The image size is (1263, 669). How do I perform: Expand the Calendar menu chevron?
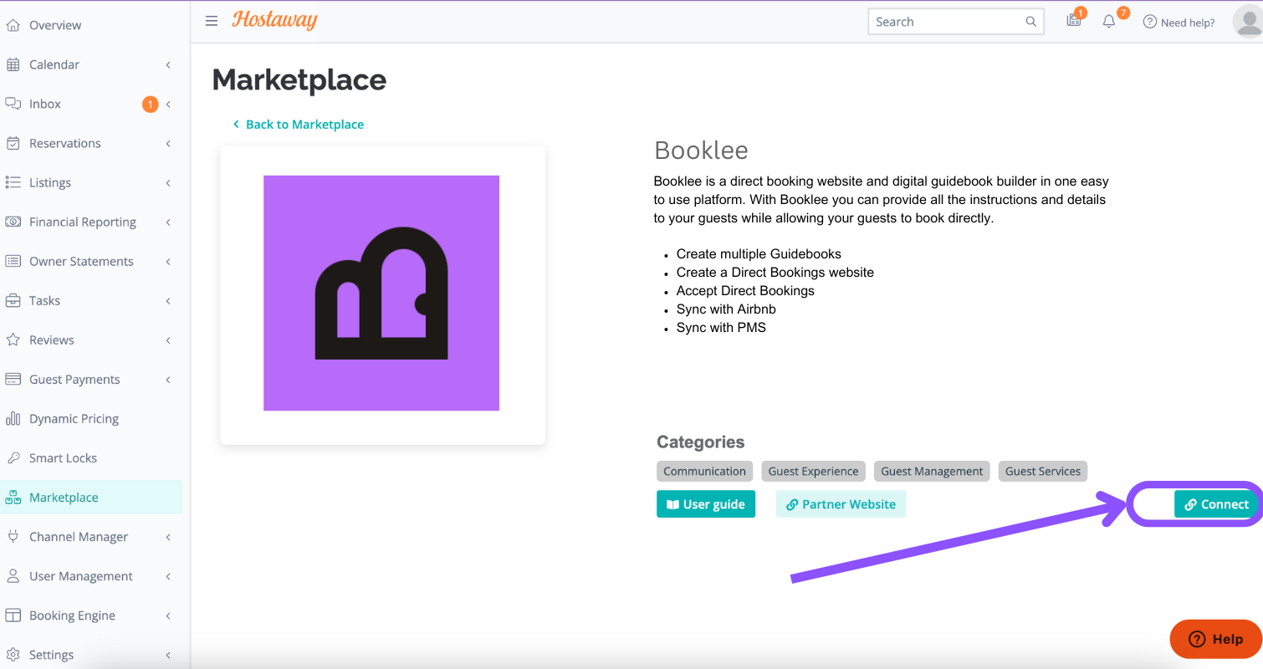click(168, 64)
